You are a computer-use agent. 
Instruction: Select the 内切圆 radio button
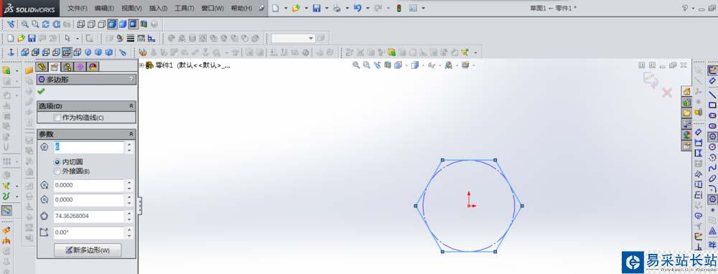[57, 162]
